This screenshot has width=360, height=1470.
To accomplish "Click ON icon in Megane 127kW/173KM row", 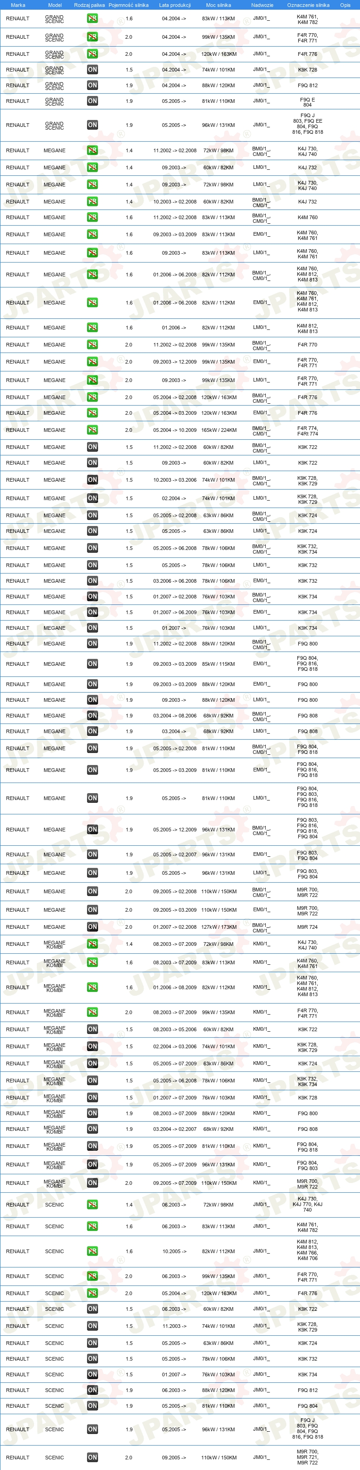I will 92,927.
